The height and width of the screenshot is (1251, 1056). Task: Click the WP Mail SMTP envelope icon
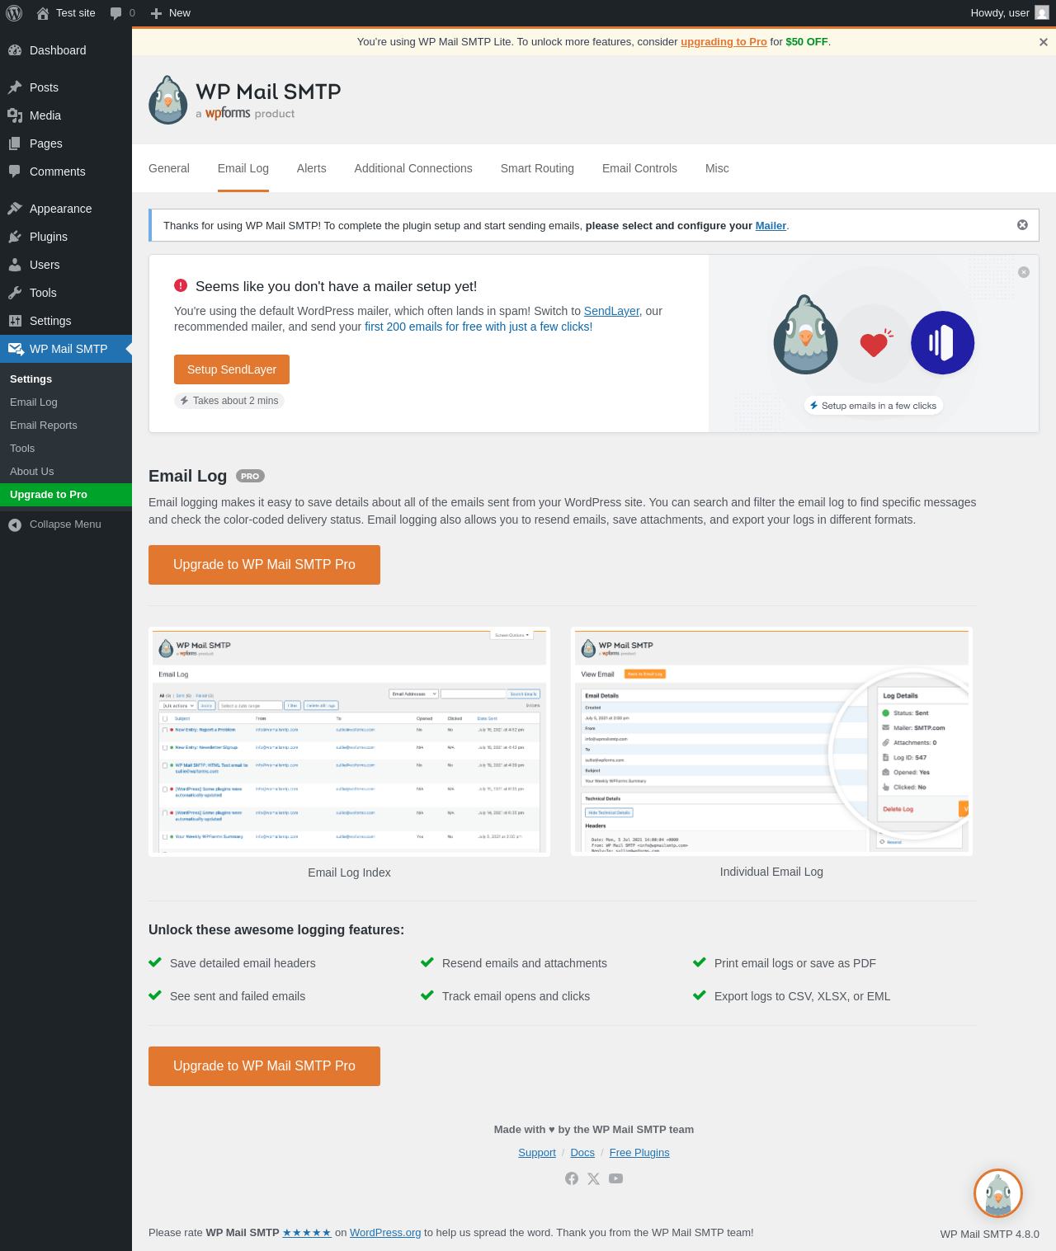pyautogui.click(x=16, y=349)
